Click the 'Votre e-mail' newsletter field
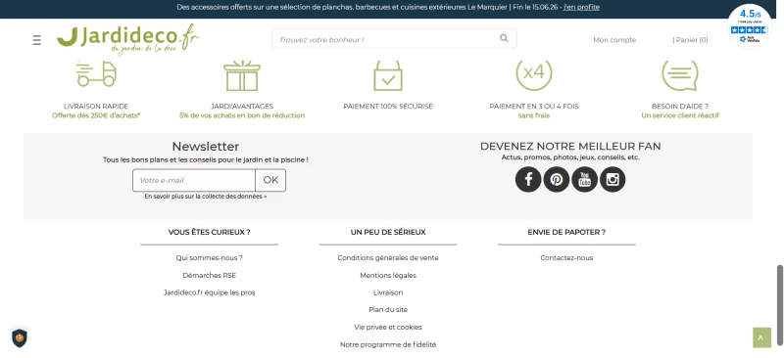 194,180
